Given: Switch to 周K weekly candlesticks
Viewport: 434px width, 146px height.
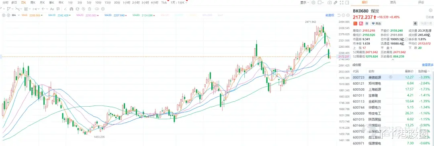Looking at the screenshot, I should (33, 2).
